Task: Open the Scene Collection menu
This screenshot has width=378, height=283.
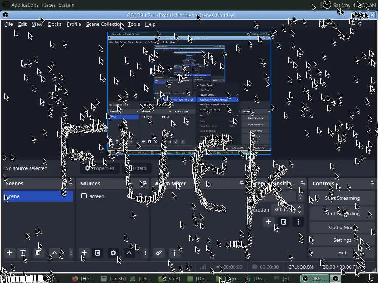Action: coord(104,24)
